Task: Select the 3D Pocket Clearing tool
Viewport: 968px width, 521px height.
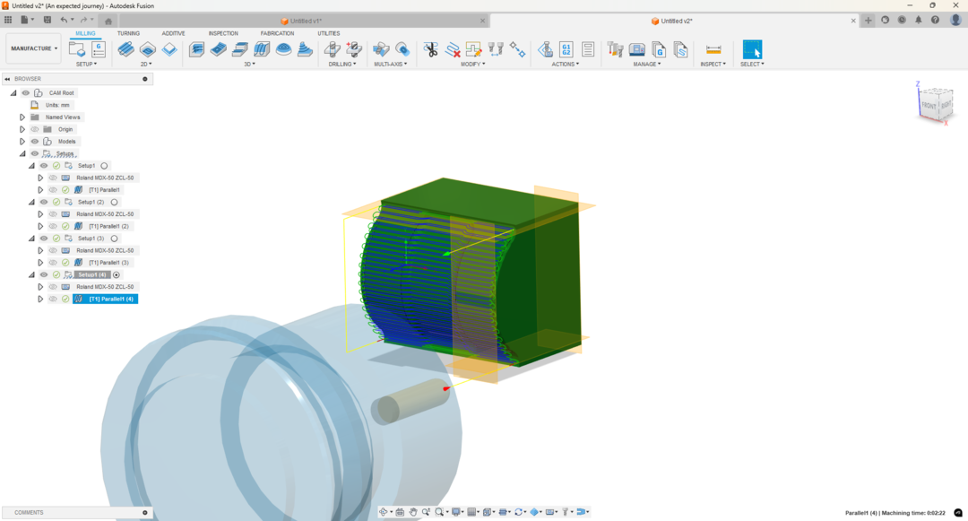Action: pyautogui.click(x=219, y=49)
